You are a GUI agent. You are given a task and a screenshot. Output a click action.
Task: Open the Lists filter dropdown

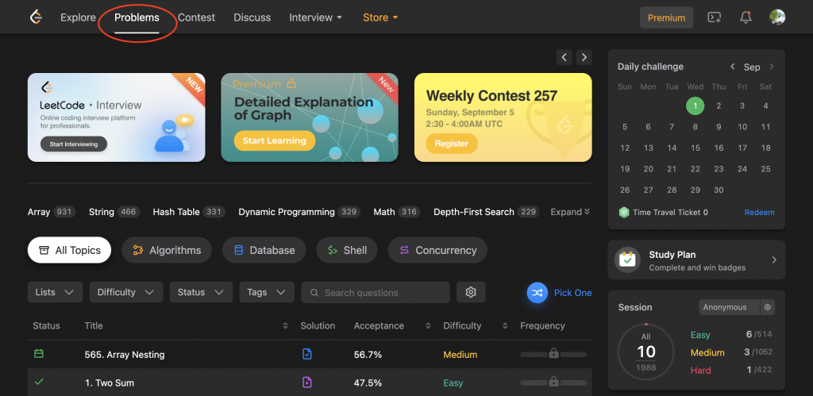point(55,292)
